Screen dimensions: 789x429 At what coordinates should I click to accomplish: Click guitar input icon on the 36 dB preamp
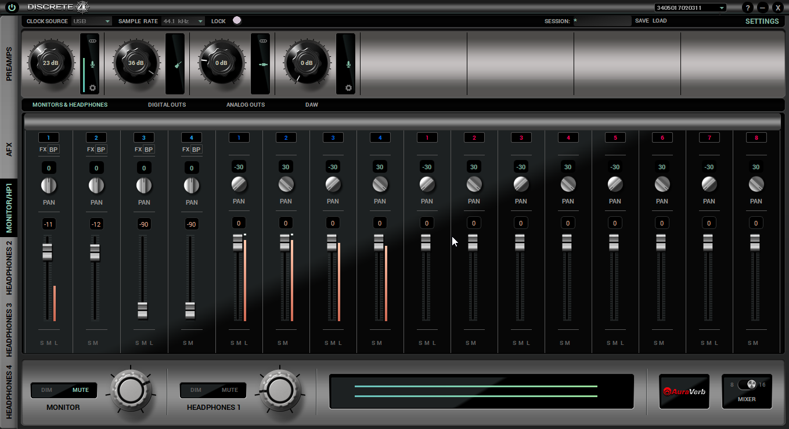click(x=178, y=64)
